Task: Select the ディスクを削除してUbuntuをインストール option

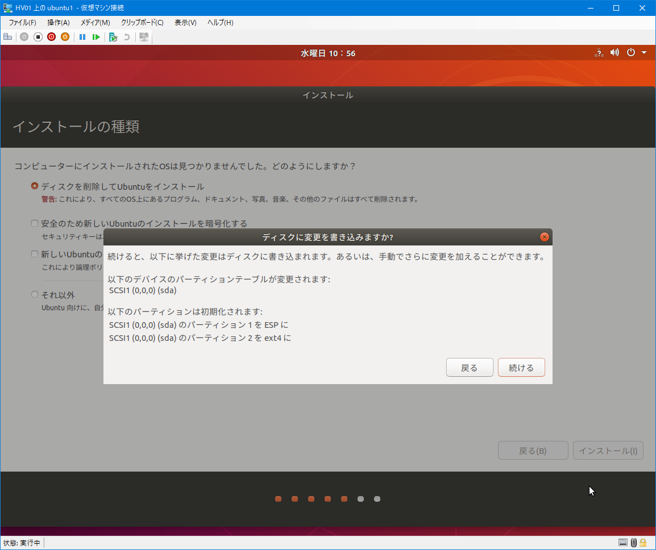Action: (34, 186)
